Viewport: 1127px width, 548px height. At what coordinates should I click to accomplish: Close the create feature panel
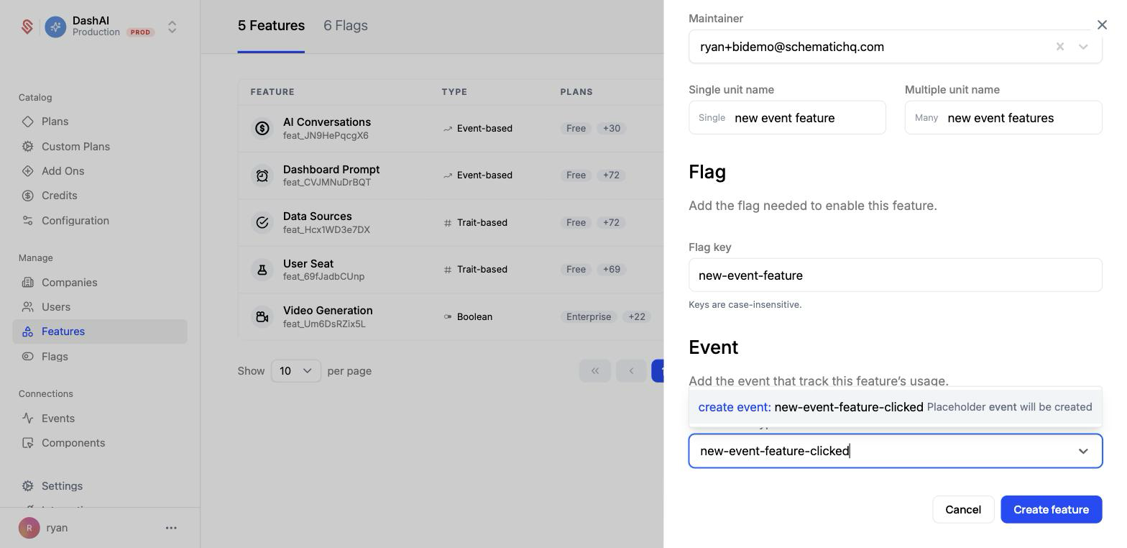coord(1102,25)
